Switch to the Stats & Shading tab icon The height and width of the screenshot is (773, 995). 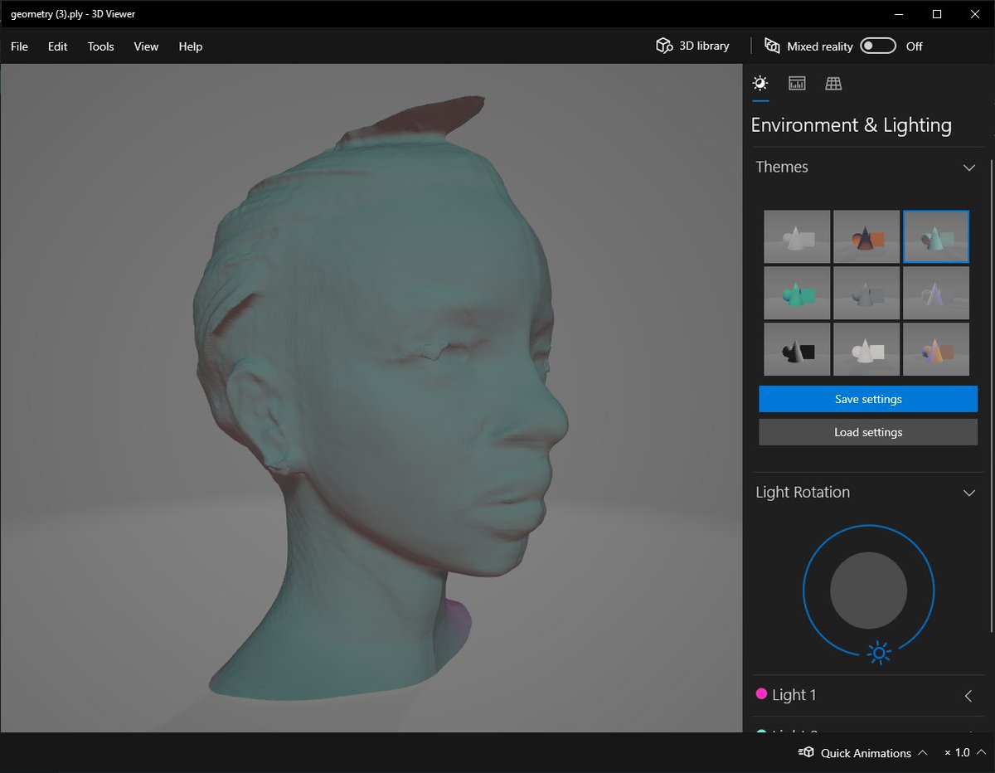(x=797, y=83)
